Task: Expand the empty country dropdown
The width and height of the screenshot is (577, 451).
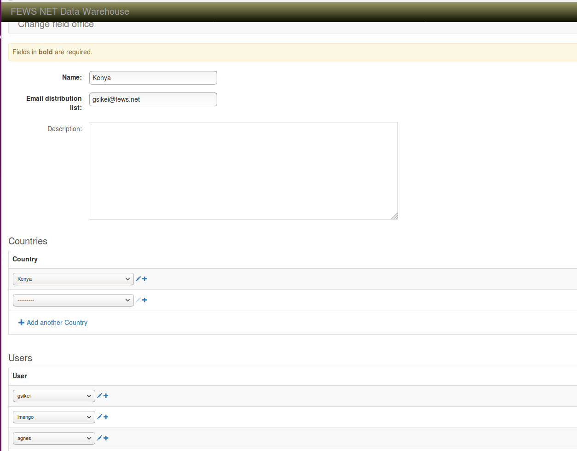Action: [x=73, y=301]
